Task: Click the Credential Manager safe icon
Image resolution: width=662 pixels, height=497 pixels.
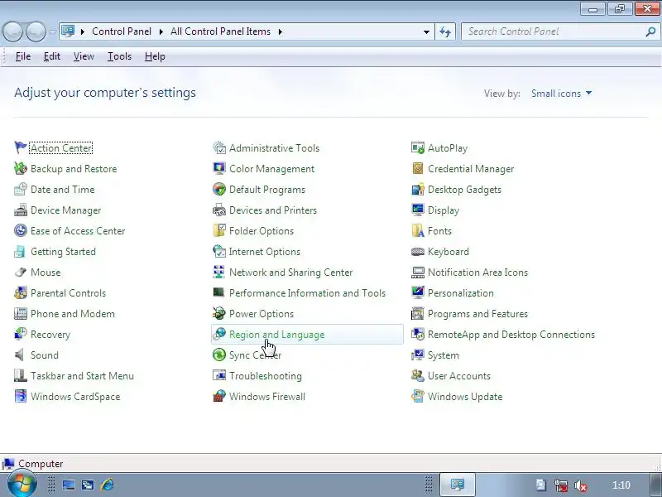Action: coord(418,168)
